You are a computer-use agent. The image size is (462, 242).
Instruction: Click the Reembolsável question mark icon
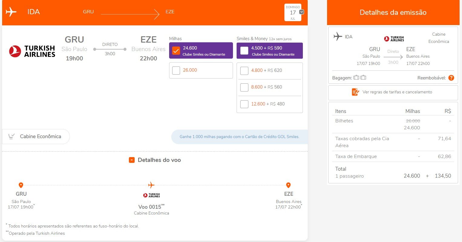(x=451, y=78)
